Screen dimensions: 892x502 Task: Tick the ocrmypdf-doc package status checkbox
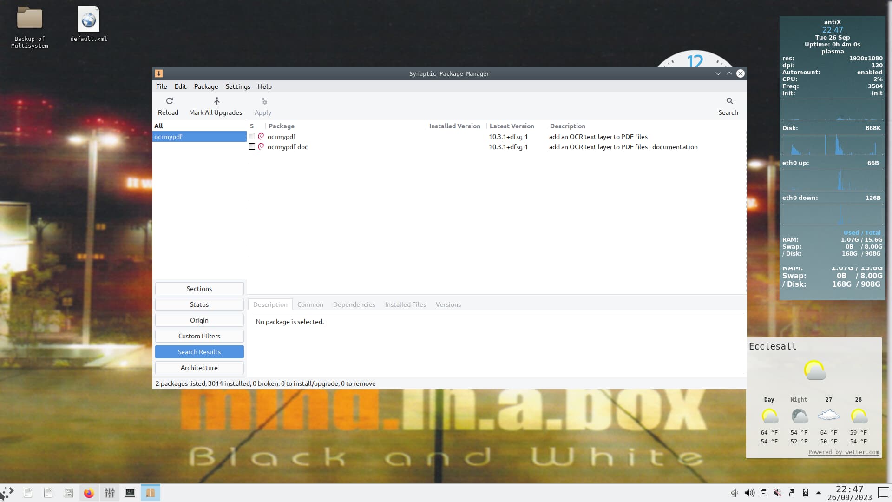point(252,146)
